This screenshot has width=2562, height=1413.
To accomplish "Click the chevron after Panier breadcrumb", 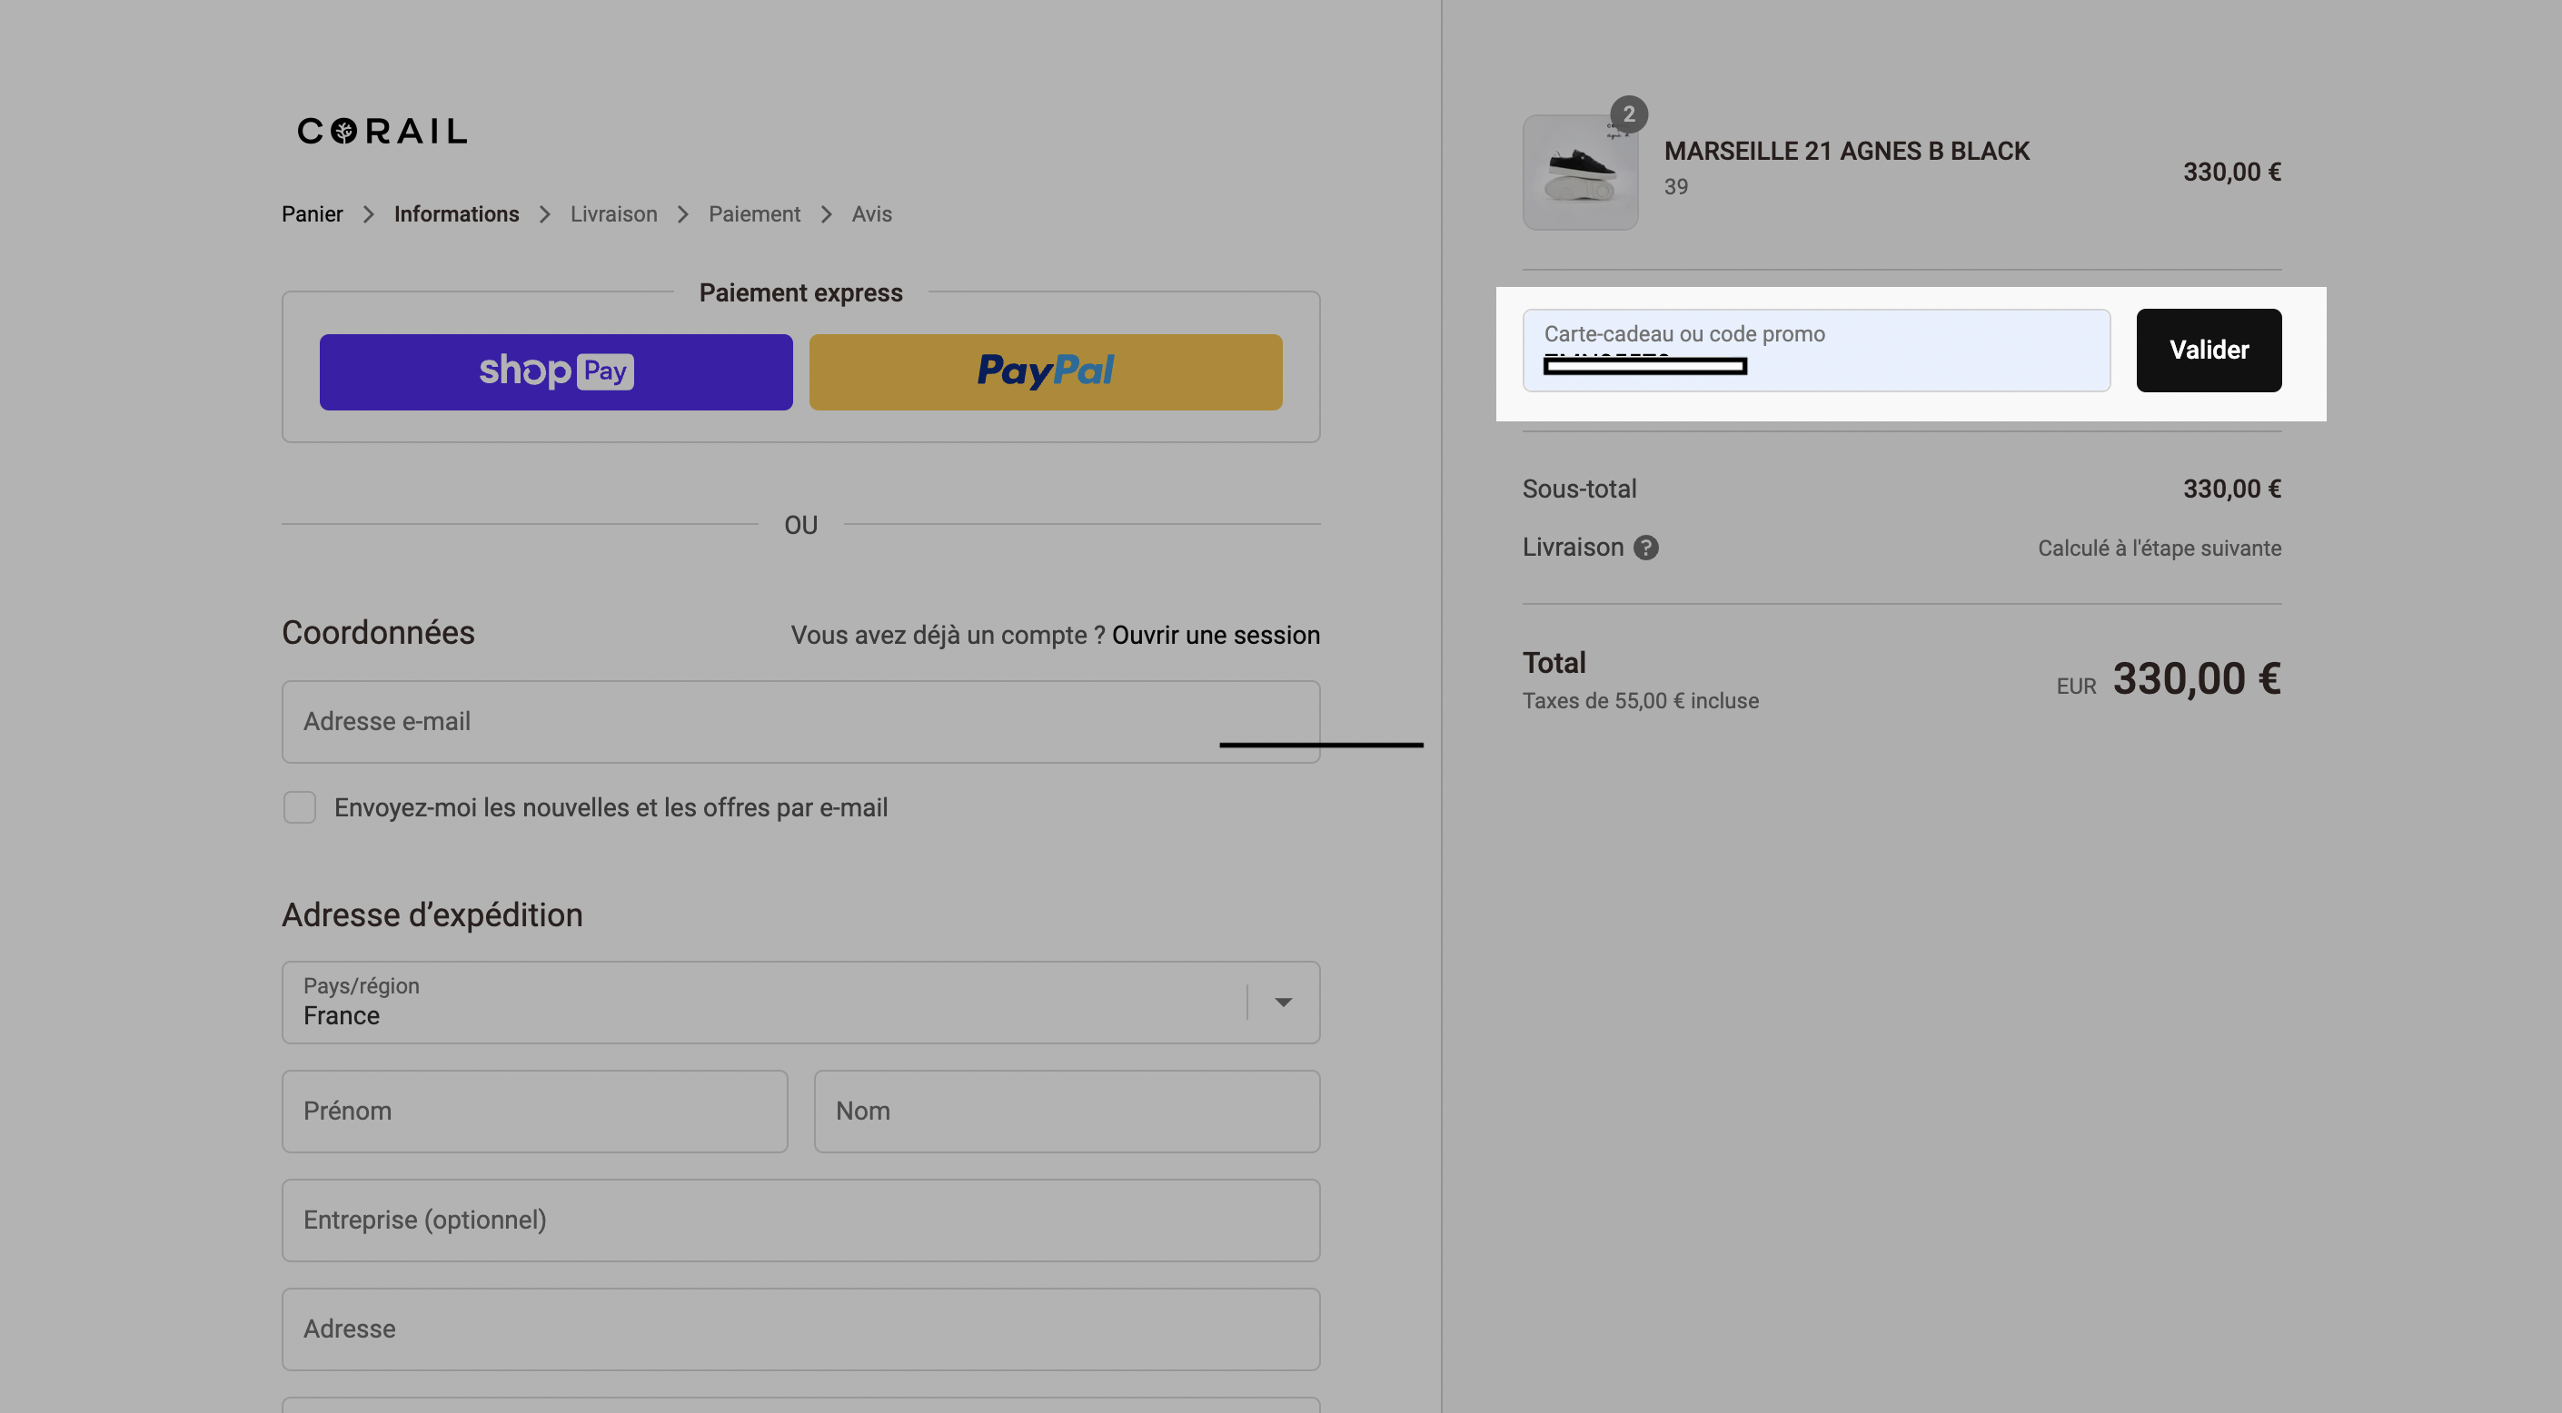I will [369, 215].
